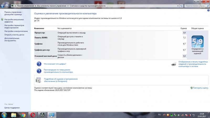Click the help icon beside "Что означают эти цифры?"
210x118 pixels.
tap(39, 64)
